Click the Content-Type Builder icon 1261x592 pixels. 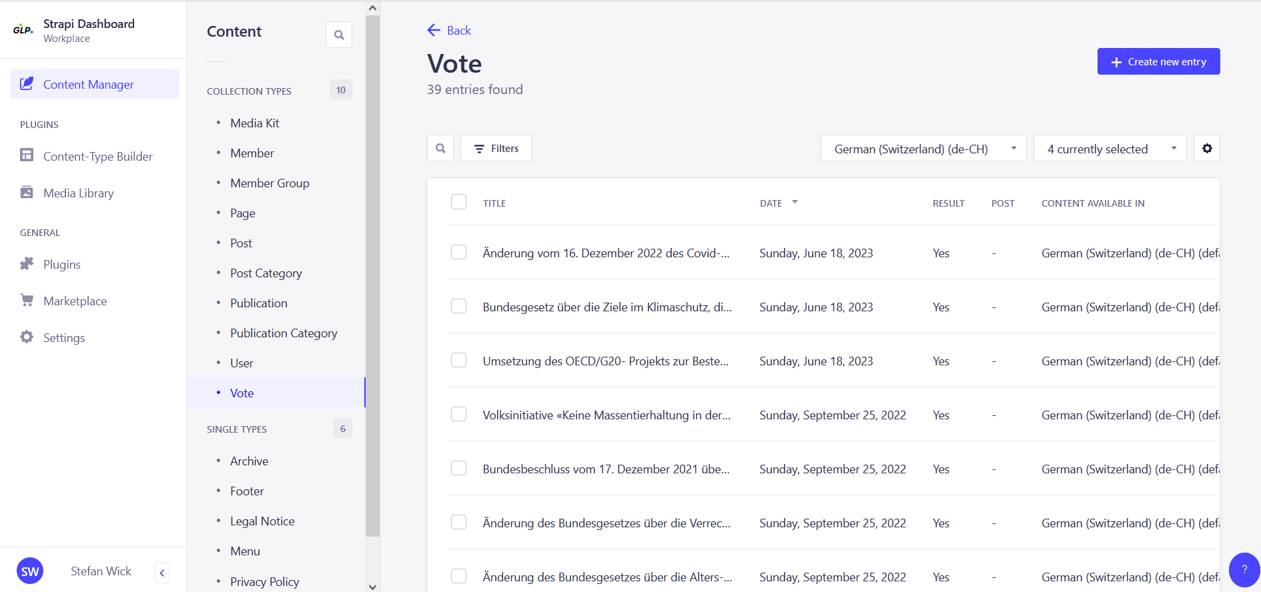coord(27,155)
